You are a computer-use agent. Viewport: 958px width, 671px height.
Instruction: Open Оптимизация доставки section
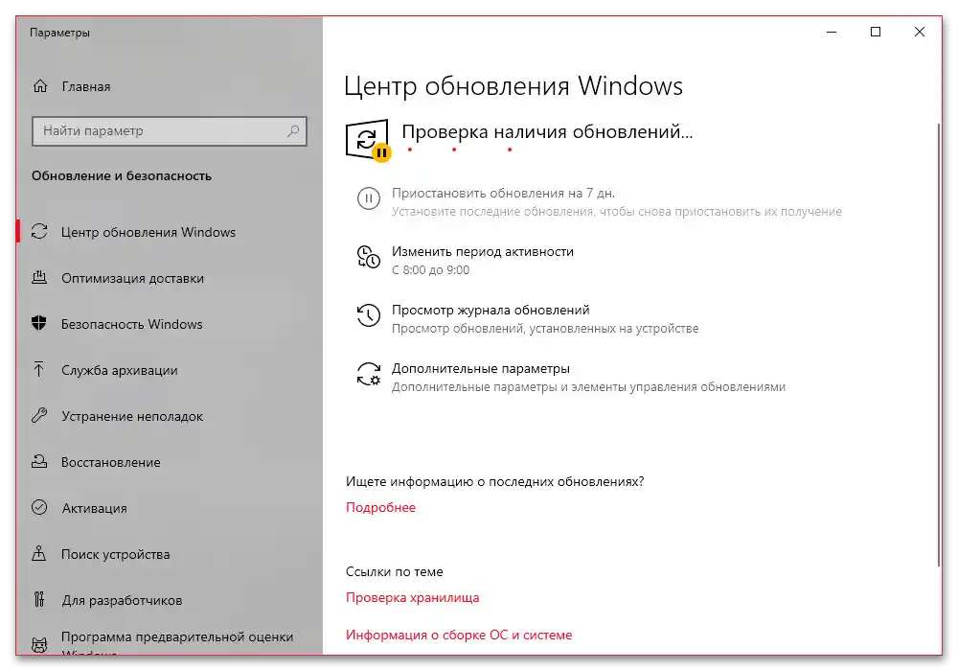(x=132, y=278)
